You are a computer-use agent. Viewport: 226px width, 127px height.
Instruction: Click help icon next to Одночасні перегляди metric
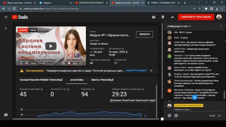(42, 89)
